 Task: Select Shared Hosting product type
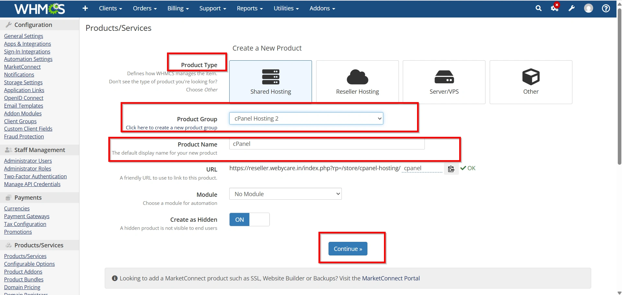[x=270, y=82]
